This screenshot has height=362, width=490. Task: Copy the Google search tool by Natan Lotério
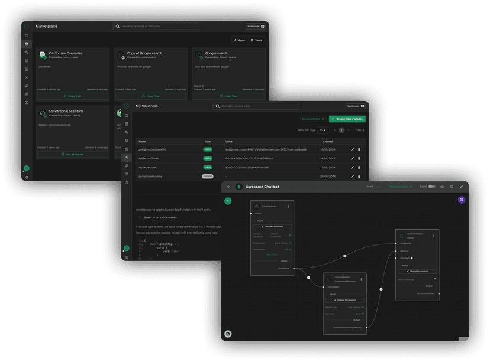pyautogui.click(x=229, y=96)
